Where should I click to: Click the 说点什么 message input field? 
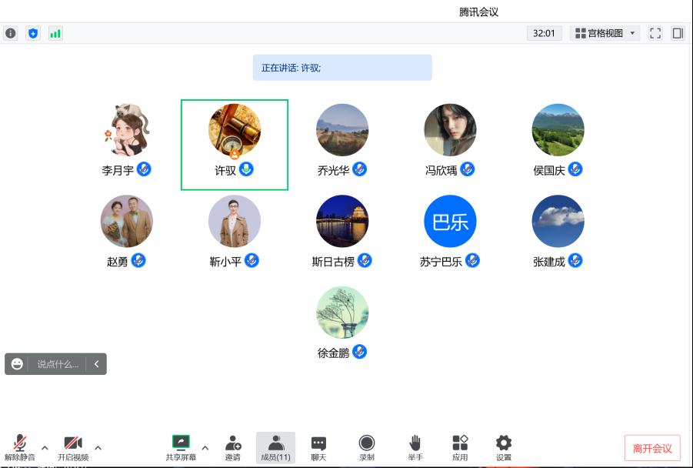[58, 364]
